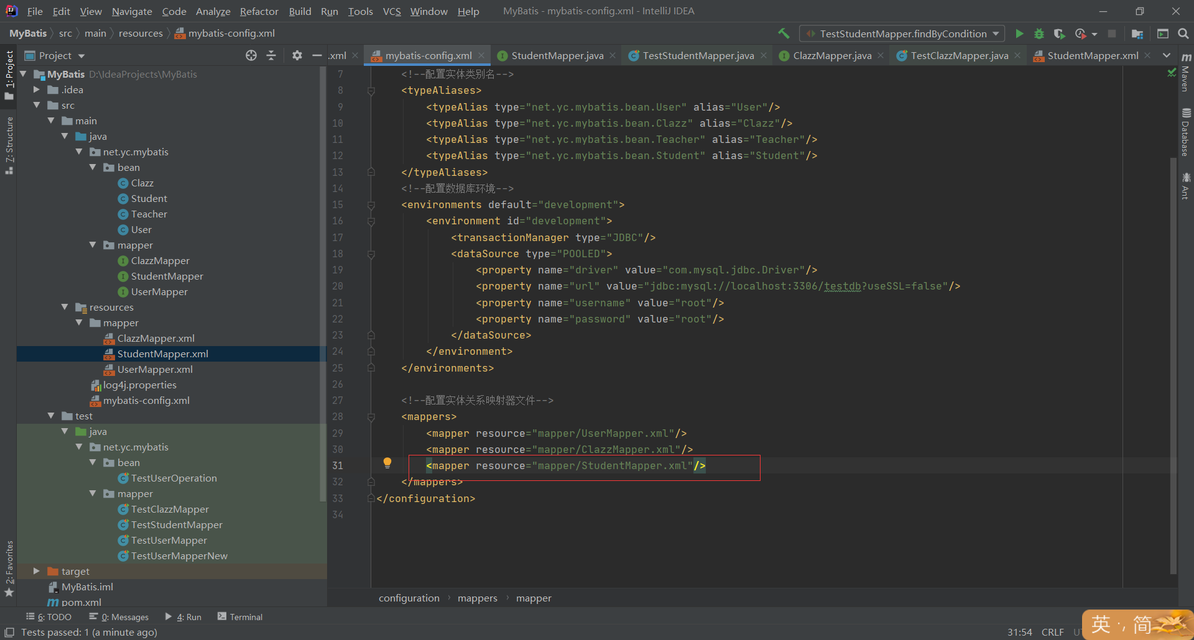Open the Refactor menu
Screen dimensions: 1194x640
(x=259, y=11)
